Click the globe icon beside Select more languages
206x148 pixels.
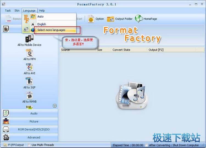tap(33, 30)
